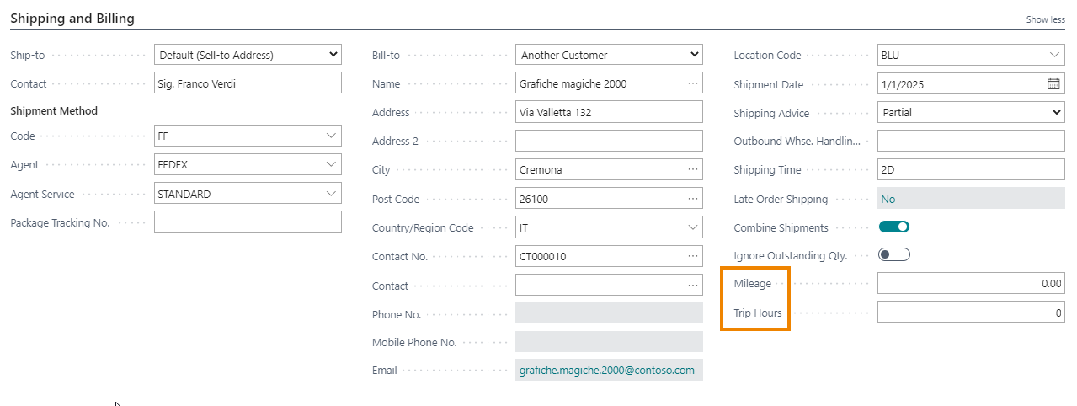Open the Contact No. lookup ellipsis

[x=692, y=256]
